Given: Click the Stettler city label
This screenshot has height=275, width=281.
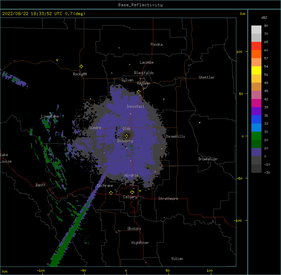Looking at the screenshot, I should [207, 77].
